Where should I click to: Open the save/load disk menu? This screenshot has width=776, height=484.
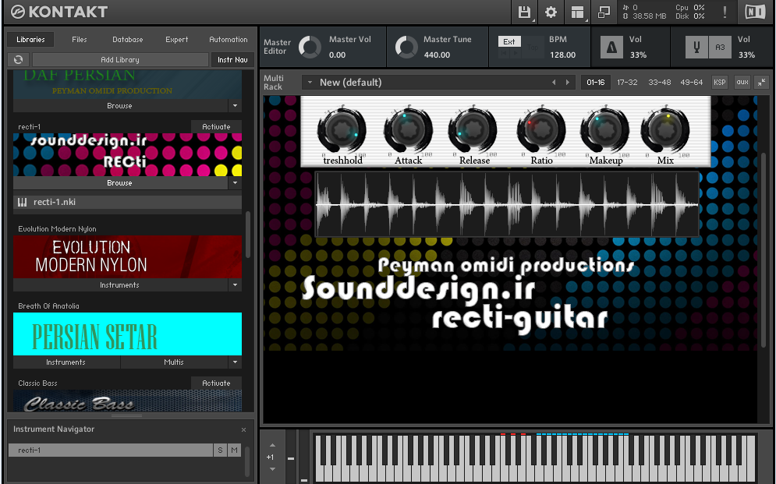[524, 12]
